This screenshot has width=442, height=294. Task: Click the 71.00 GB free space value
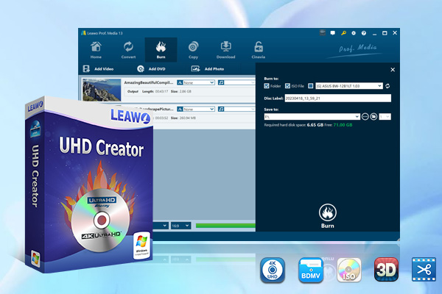tap(343, 125)
